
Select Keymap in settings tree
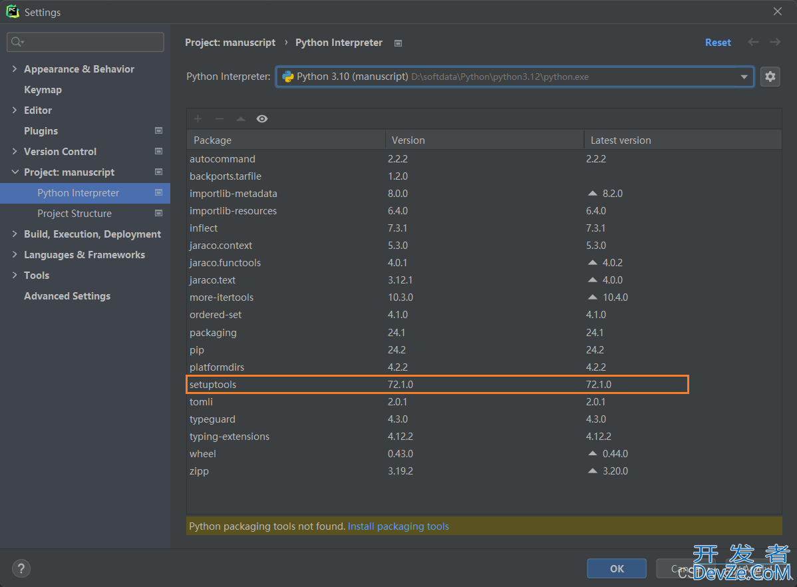click(43, 90)
